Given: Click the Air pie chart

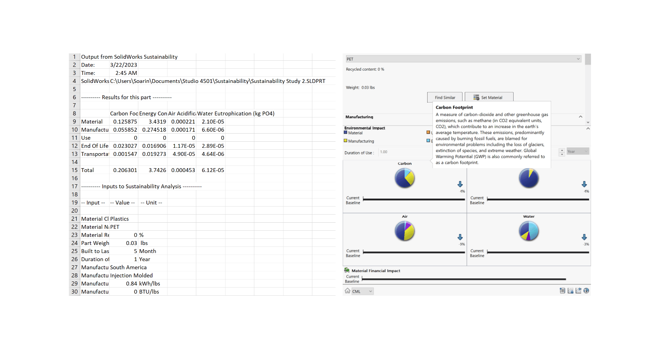Looking at the screenshot, I should [x=405, y=231].
